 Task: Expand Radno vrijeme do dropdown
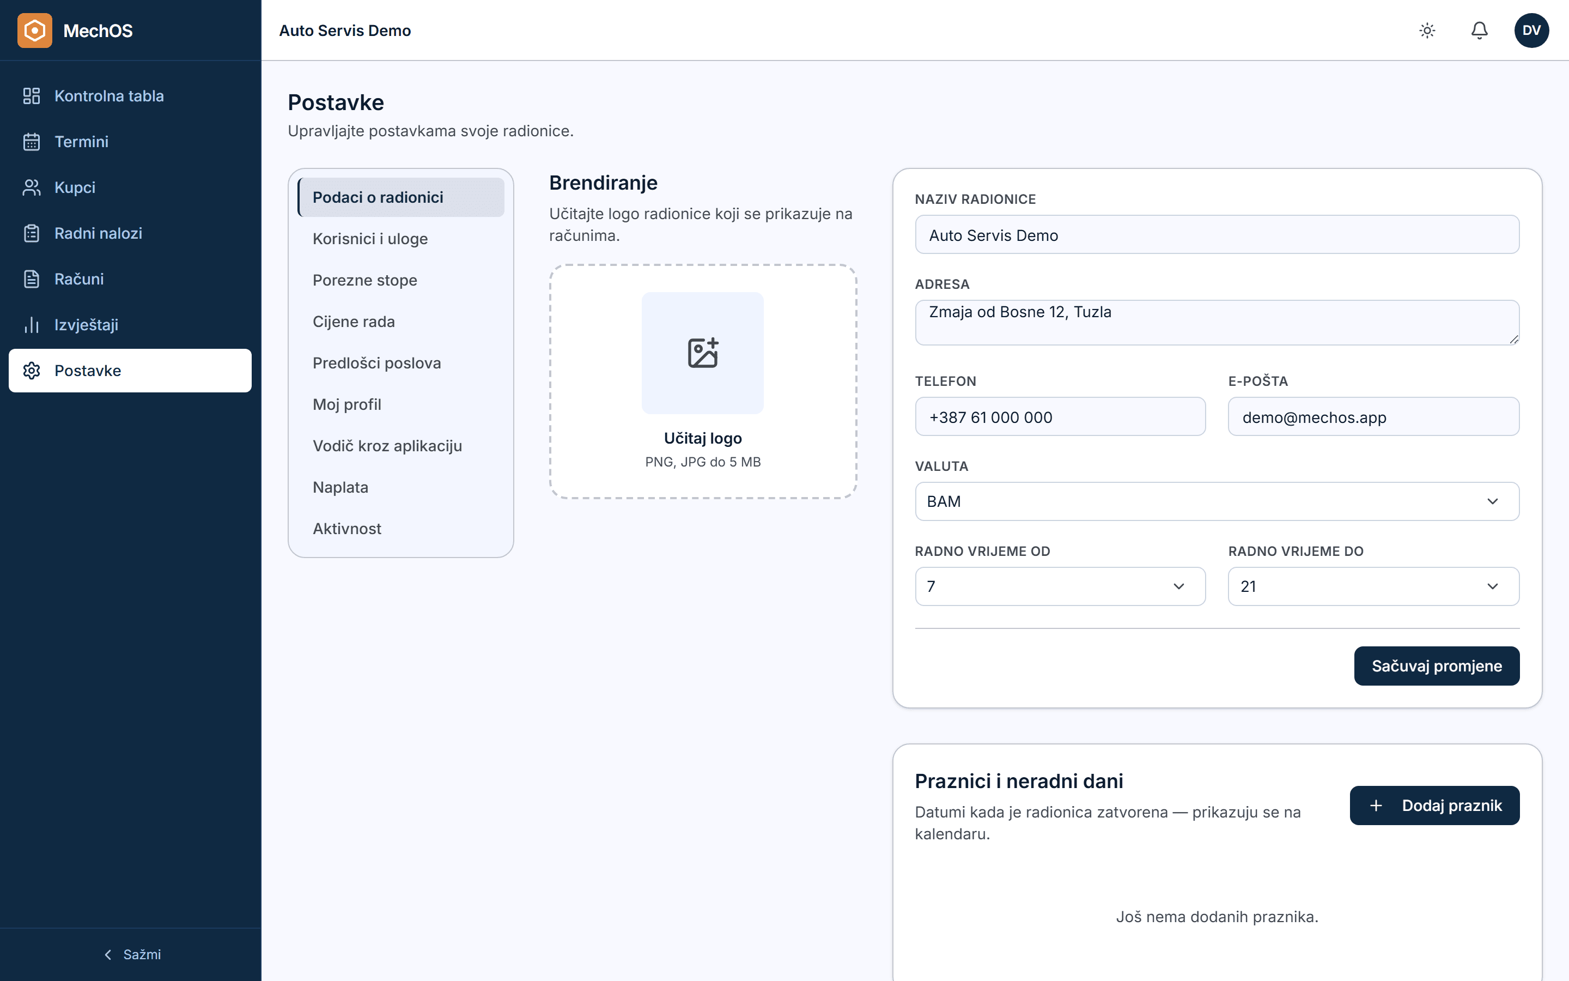[x=1373, y=586]
